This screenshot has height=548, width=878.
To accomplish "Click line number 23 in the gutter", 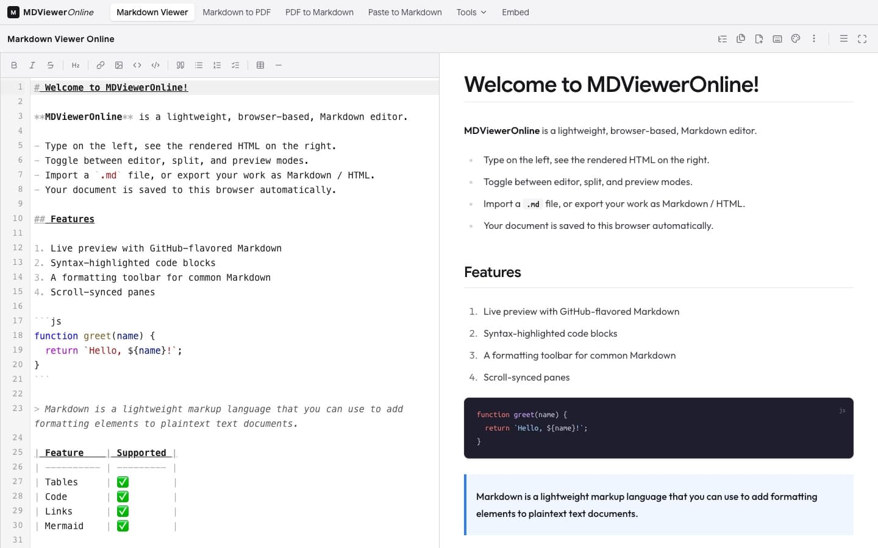I will pos(17,408).
